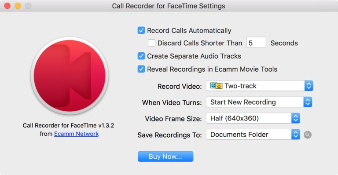Click the red Call Recorder app logo

70,76
